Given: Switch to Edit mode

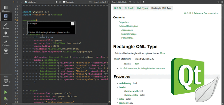Looking at the screenshot, I should [6, 17].
